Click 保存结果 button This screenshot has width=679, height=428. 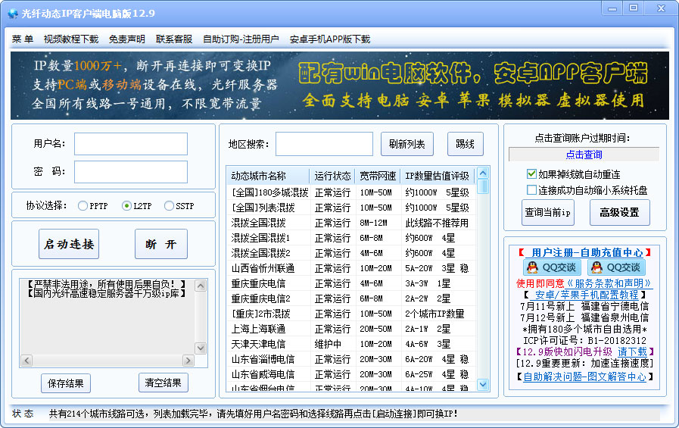point(66,383)
